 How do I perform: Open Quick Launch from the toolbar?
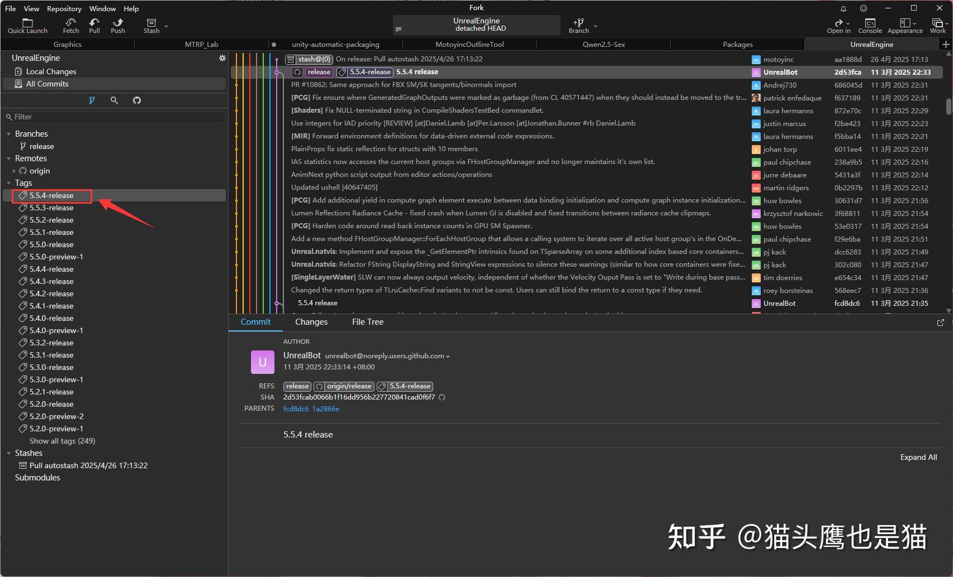[x=27, y=25]
